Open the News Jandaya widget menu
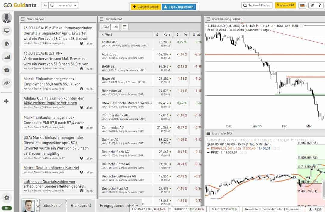 [x=23, y=19]
